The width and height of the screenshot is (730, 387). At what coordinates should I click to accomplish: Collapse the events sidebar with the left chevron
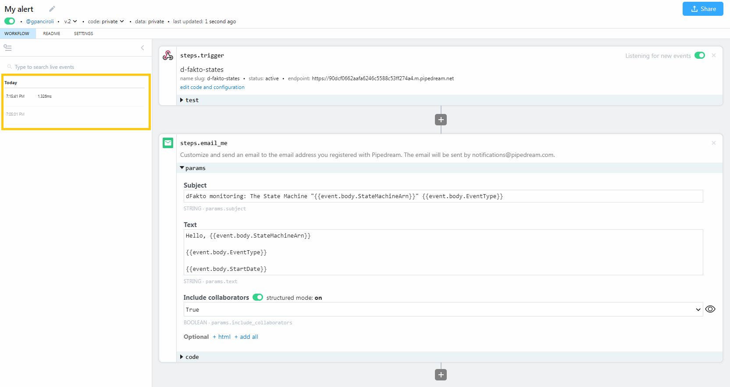[x=142, y=48]
